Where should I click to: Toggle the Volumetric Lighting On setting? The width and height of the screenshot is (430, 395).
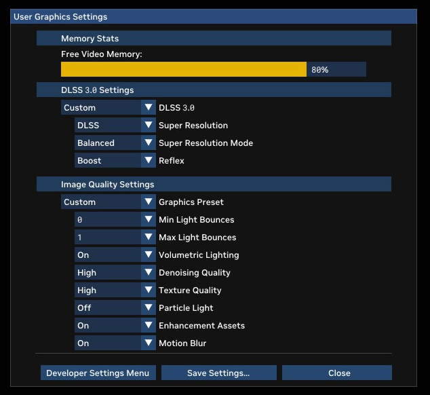(115, 255)
